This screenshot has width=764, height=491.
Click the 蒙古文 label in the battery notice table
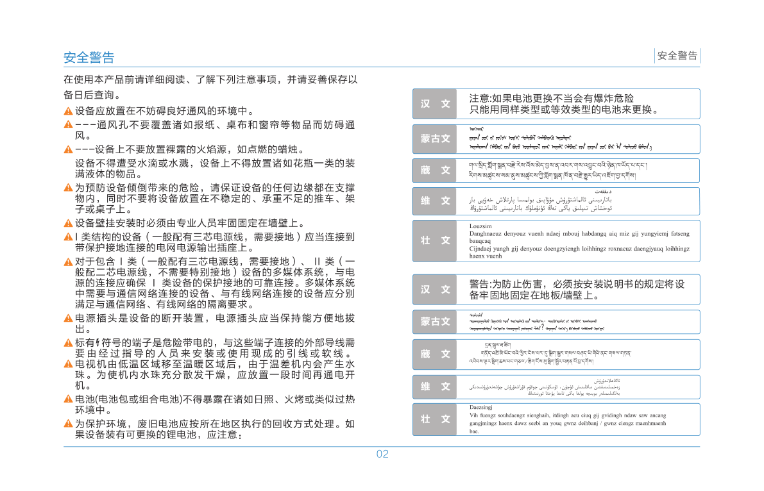point(435,139)
